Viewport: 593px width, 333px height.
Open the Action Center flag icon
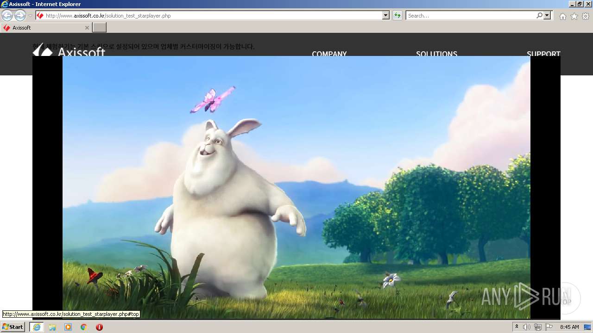tap(549, 327)
